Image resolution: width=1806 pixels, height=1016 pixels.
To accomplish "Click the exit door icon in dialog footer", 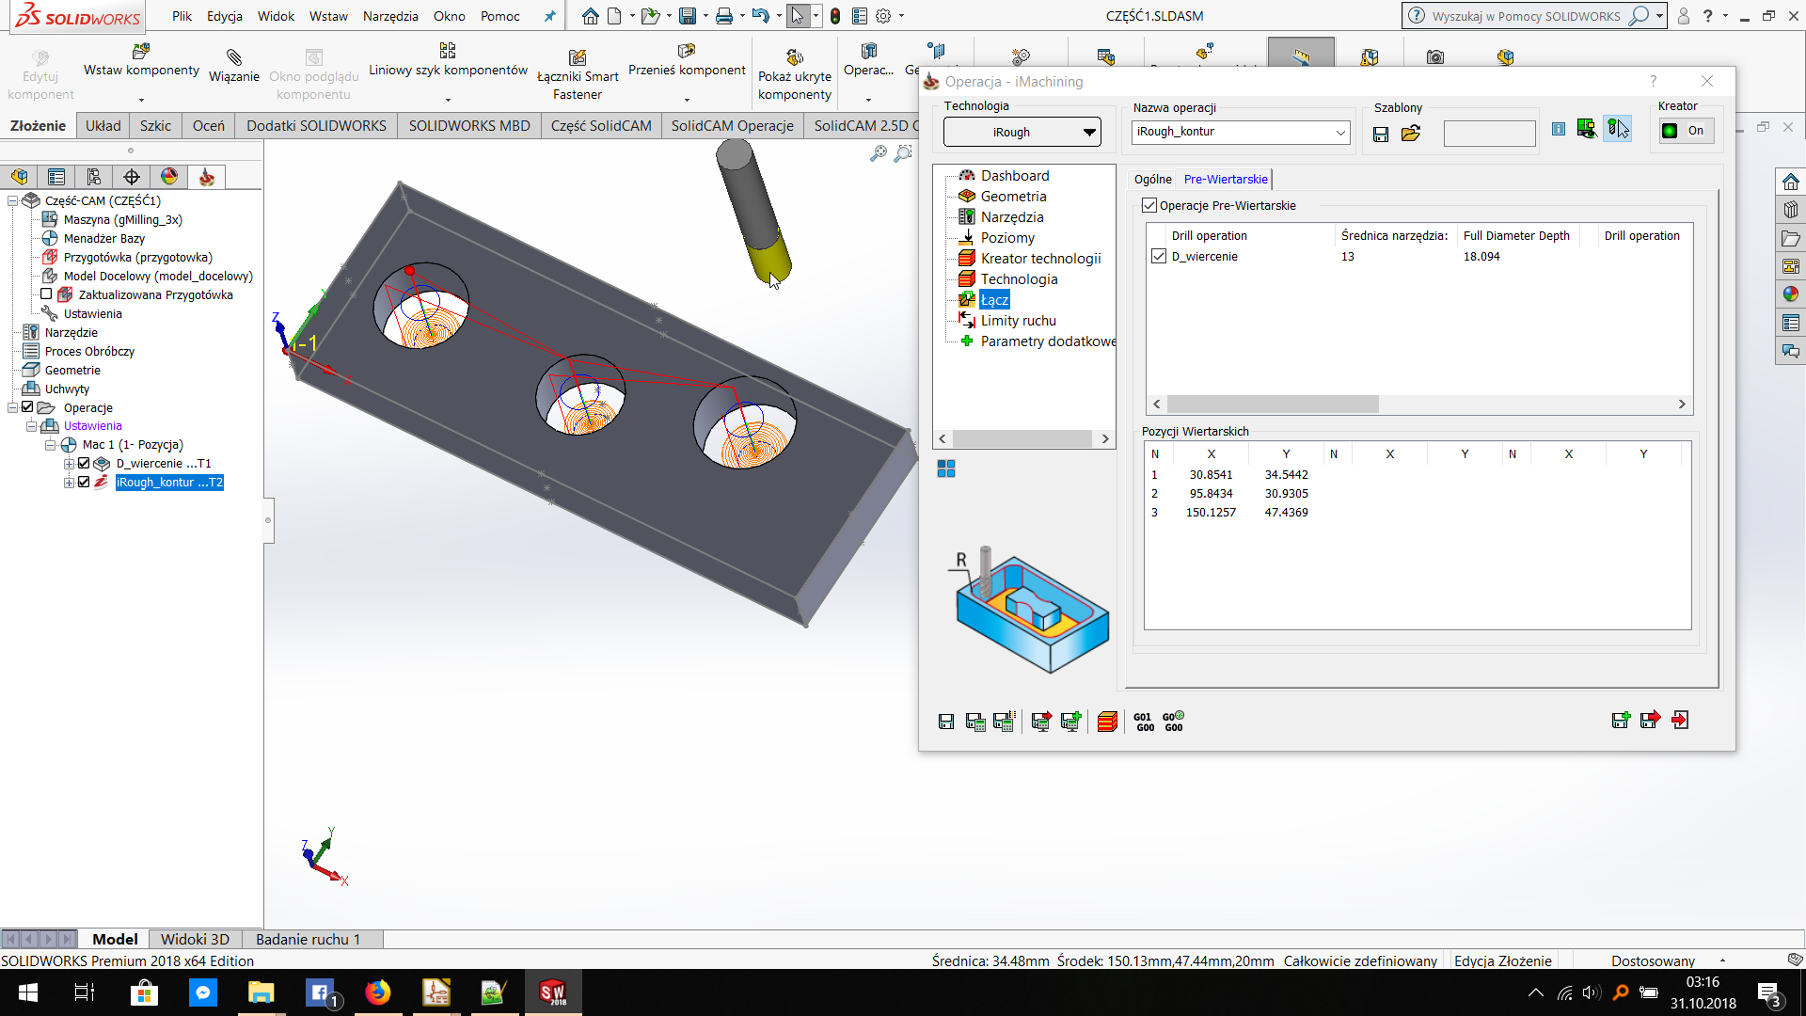I will 1680,721.
